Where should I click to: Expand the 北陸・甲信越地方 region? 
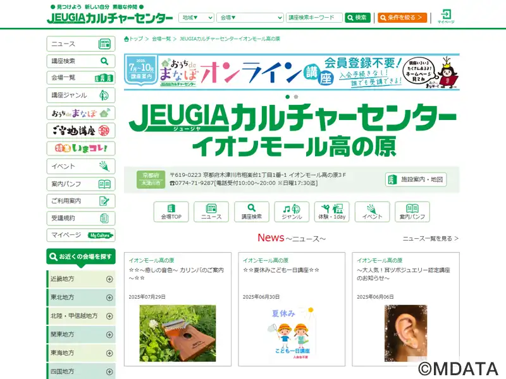(x=81, y=316)
